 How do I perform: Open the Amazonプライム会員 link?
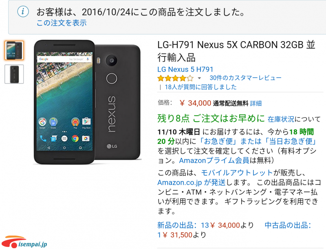point(214,160)
